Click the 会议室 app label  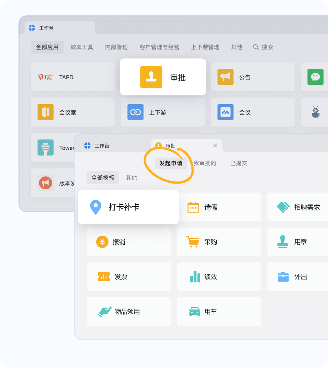68,112
